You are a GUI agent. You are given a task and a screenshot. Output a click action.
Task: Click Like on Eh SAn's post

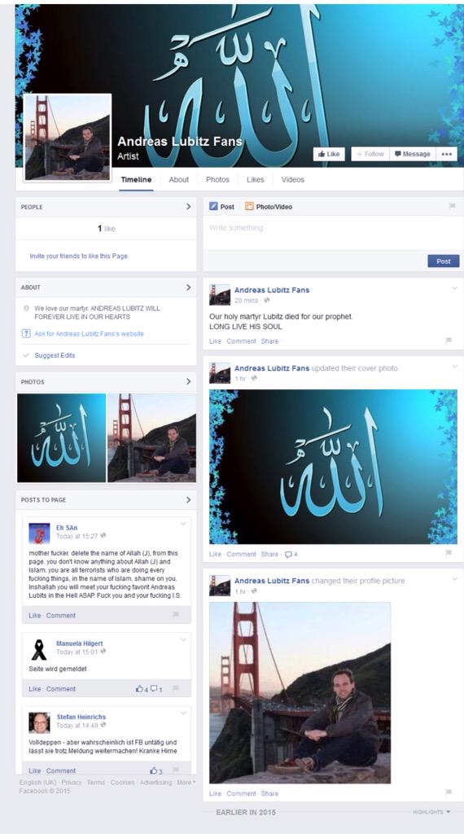pos(34,616)
